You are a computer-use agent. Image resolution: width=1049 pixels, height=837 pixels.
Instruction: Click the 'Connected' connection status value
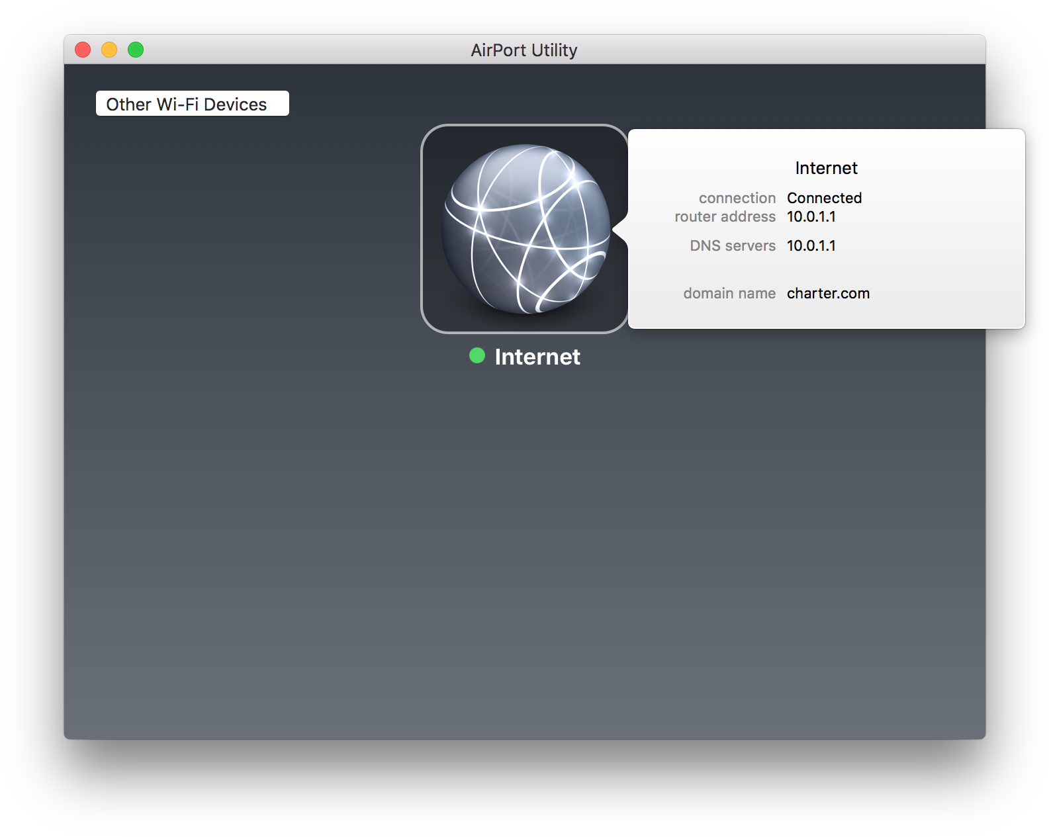pos(824,198)
